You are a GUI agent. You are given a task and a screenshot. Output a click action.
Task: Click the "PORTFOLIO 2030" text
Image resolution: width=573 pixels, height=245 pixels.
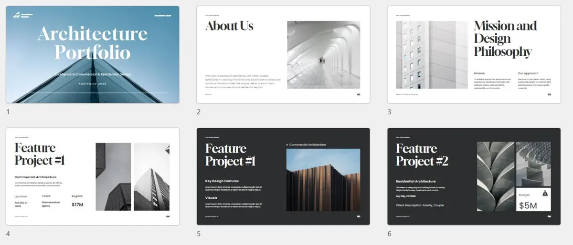click(x=93, y=83)
